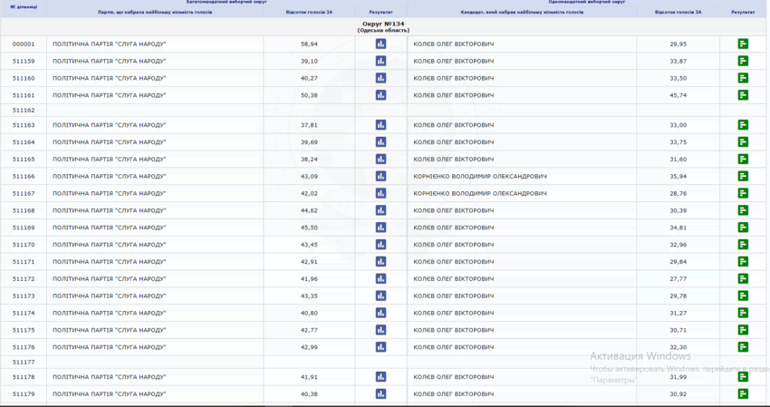This screenshot has height=407, width=770.
Task: Open party results chart for precinct 511173
Action: pyautogui.click(x=380, y=296)
